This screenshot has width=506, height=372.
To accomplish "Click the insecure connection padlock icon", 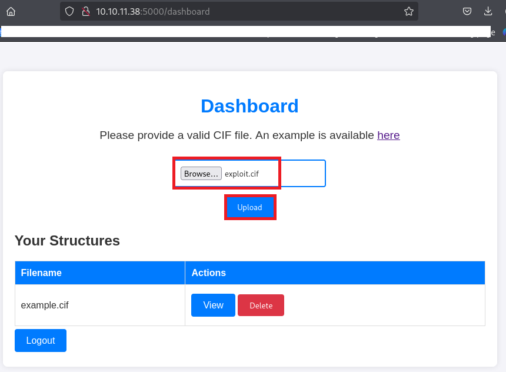I will point(85,11).
